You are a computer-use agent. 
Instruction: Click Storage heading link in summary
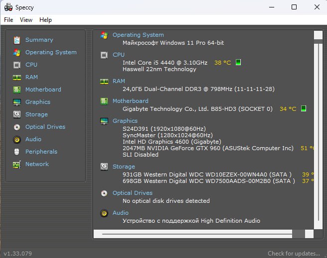coord(124,167)
